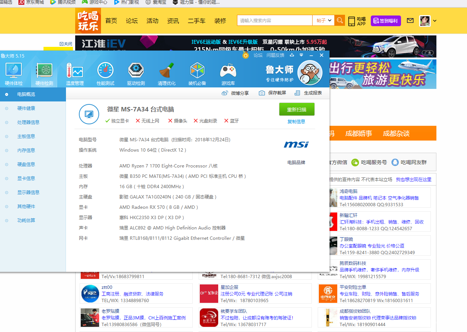Expand the 帖子 search type dropdown

323,21
